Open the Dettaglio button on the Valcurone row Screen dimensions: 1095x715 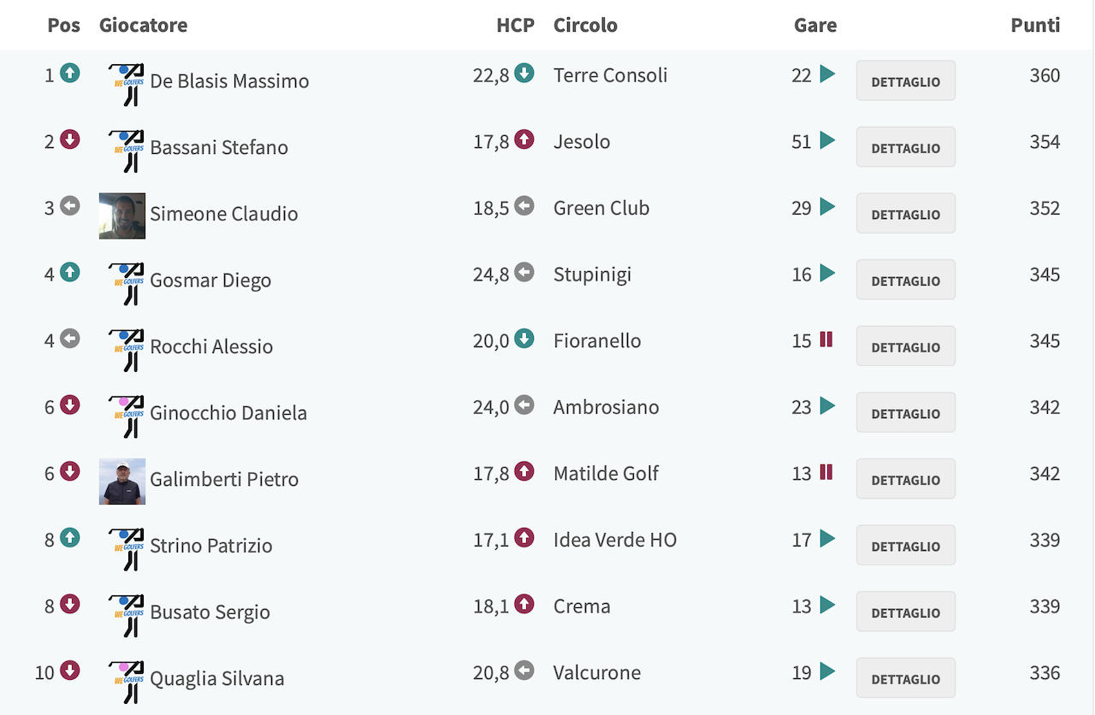[906, 678]
